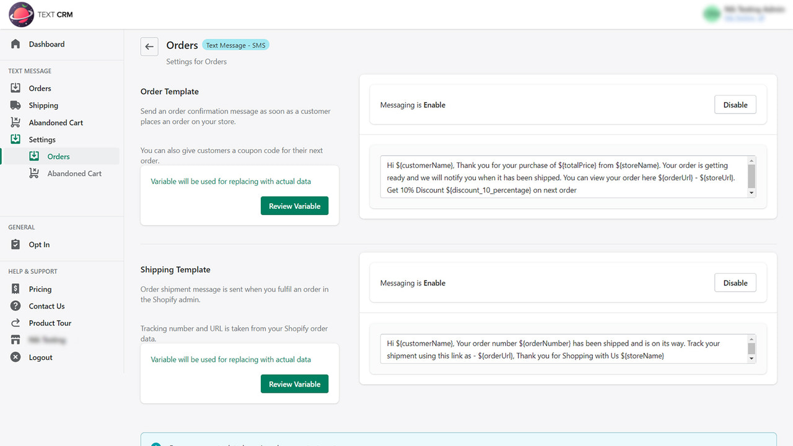Select Abandoned Cart under Settings submenu
Viewport: 793px width, 446px height.
(x=74, y=173)
